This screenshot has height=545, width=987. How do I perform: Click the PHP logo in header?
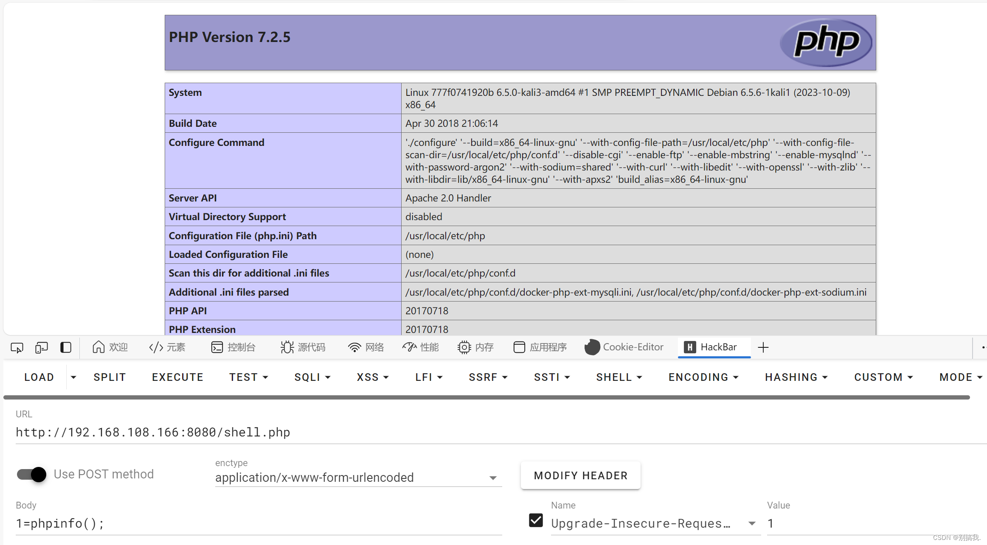tap(826, 42)
